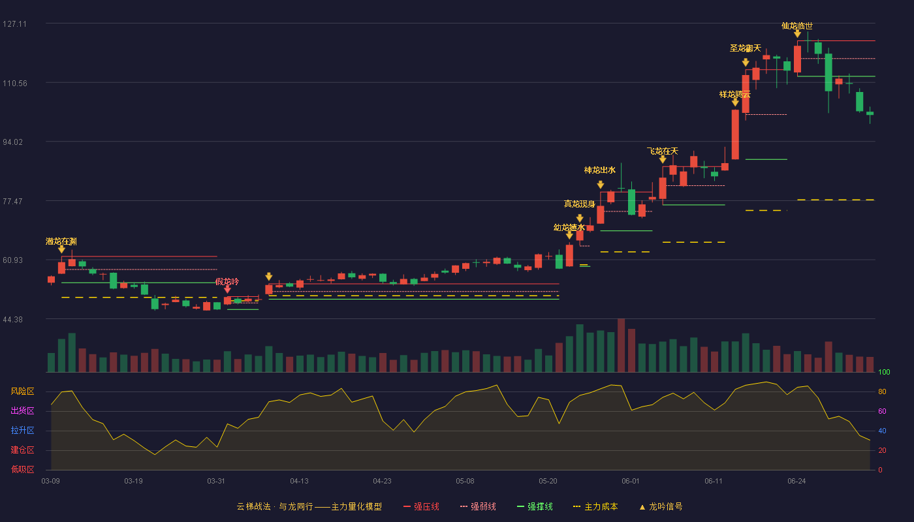
Task: Click the arrow marker under 仙龙临世
Action: click(797, 33)
